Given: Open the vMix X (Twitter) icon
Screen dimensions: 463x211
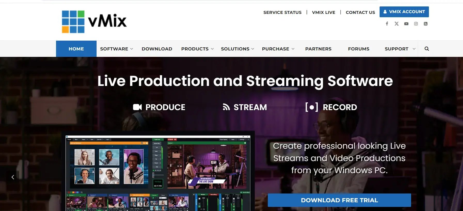Looking at the screenshot, I should point(397,24).
